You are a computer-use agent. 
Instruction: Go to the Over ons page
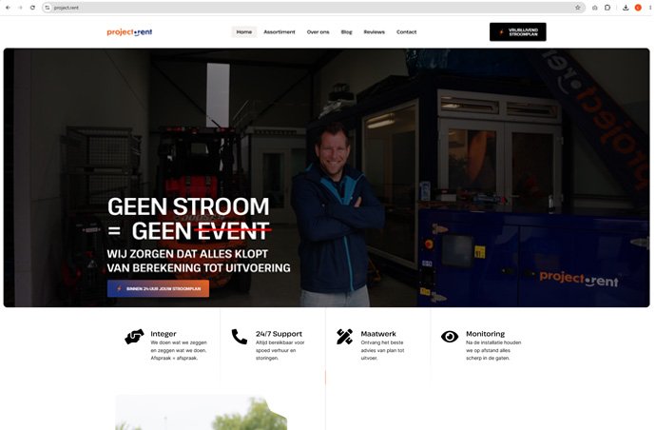click(318, 31)
